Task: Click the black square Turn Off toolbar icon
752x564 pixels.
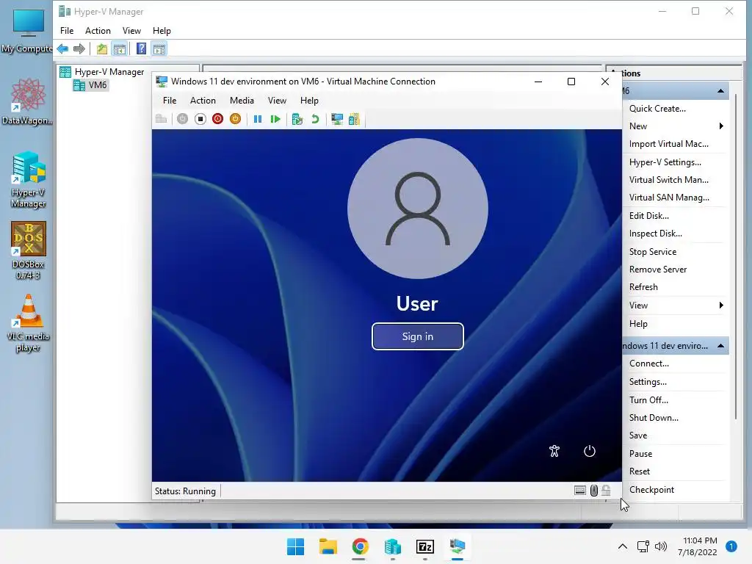Action: (200, 119)
